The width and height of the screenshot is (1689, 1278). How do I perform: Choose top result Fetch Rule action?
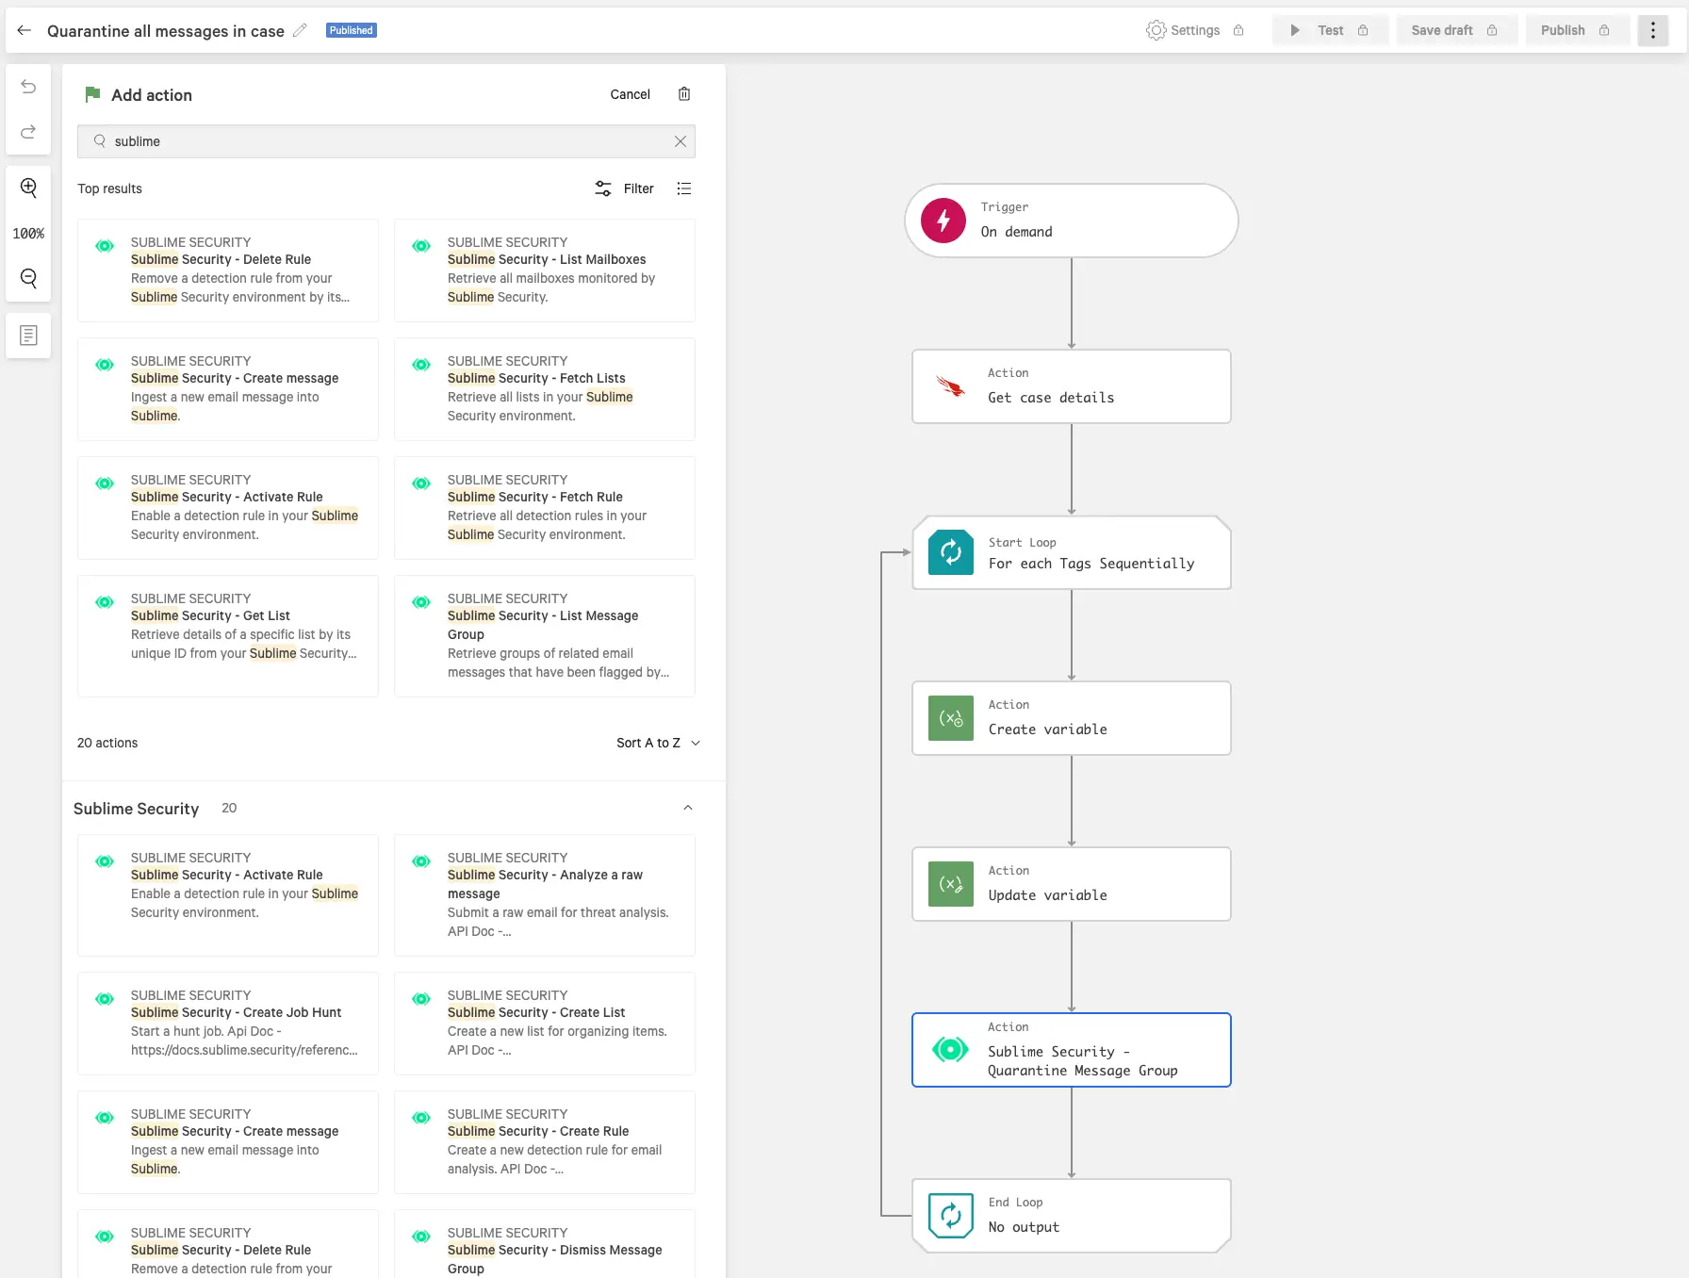point(545,508)
